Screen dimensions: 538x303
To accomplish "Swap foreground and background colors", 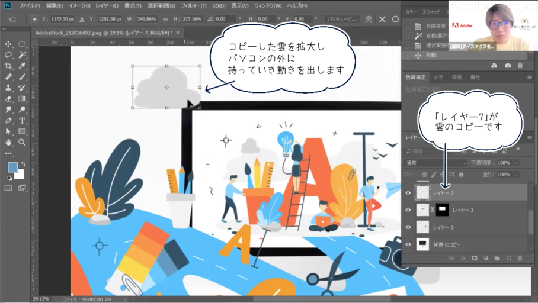I will [x=23, y=164].
